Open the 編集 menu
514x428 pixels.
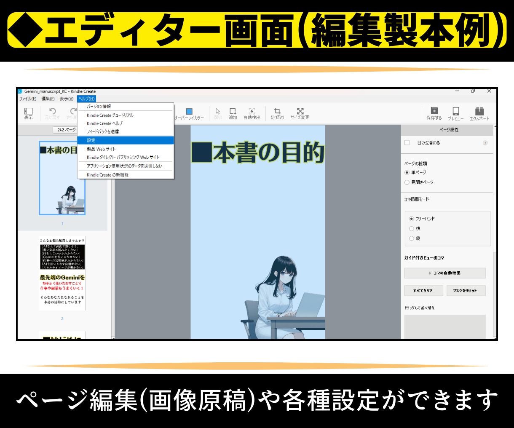point(48,99)
